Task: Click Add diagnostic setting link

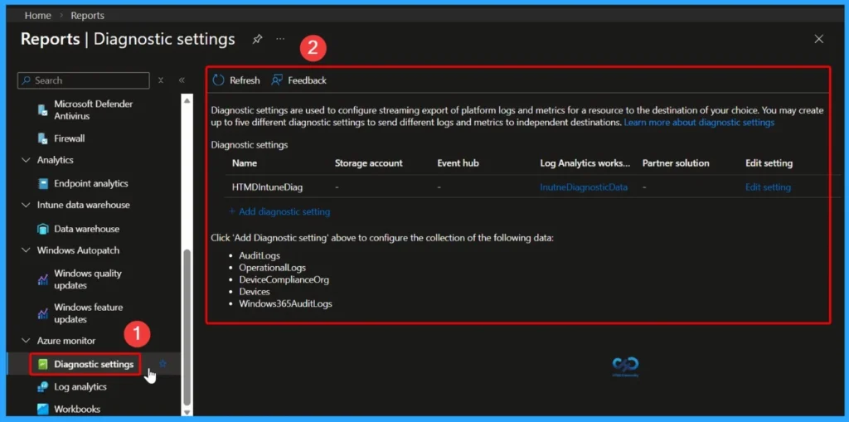Action: 279,211
